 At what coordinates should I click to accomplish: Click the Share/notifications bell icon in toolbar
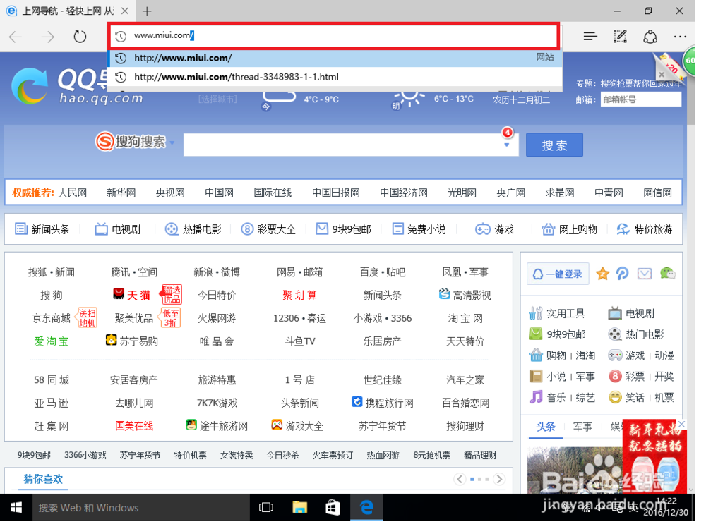coord(650,37)
